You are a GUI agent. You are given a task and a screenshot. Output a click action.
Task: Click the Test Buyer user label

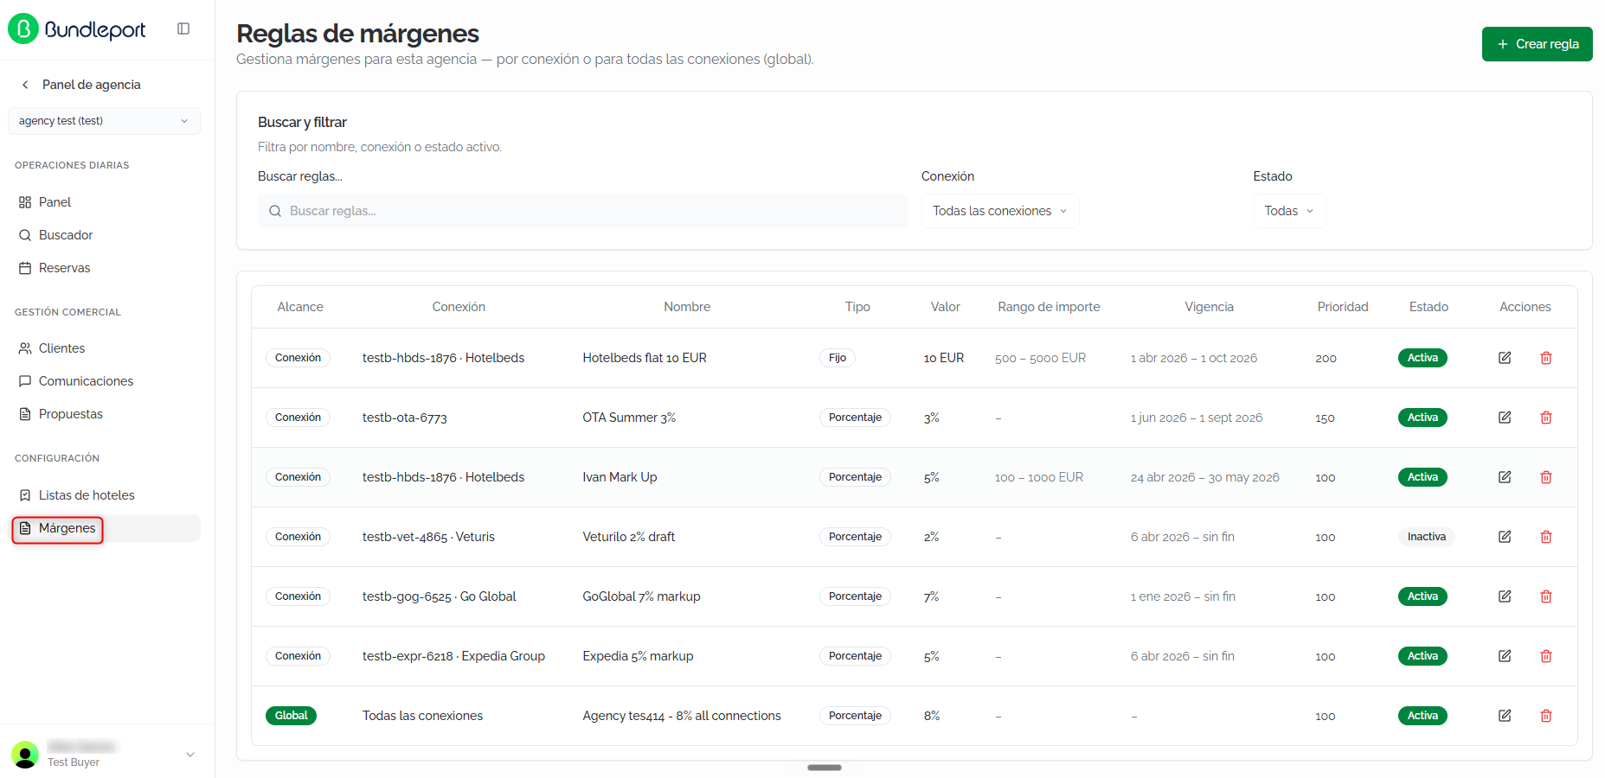(x=74, y=762)
